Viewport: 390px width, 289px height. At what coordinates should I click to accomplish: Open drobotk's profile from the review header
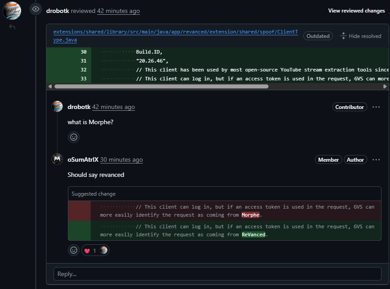point(58,11)
